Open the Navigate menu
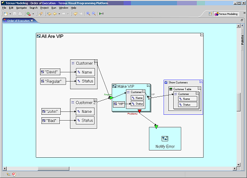Viewport: 247px width, 178px height. pos(21,8)
